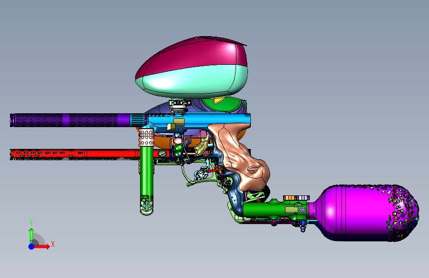Click the red X axis arrow of triad
This screenshot has width=429, height=278.
tap(42, 246)
